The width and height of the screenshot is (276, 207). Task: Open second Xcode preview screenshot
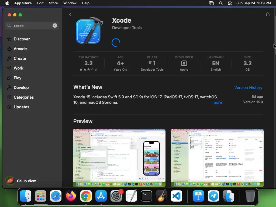[x=217, y=158]
